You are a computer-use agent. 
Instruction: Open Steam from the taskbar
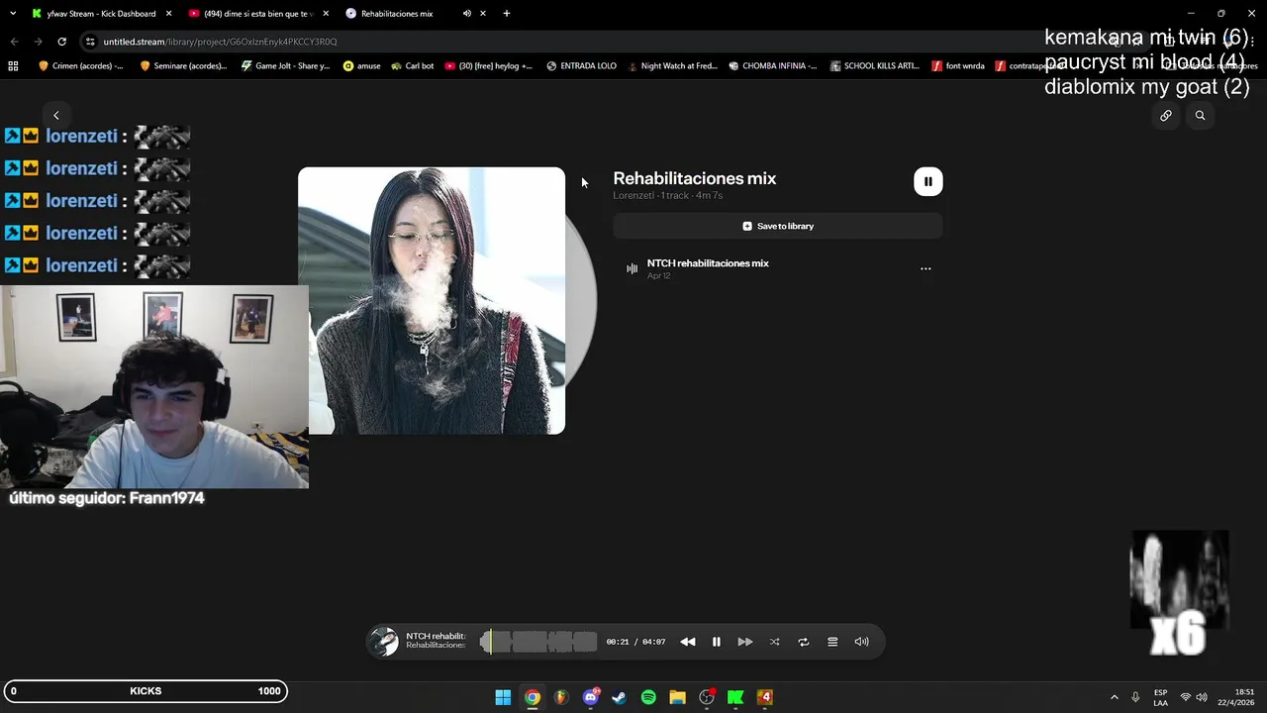click(x=620, y=697)
